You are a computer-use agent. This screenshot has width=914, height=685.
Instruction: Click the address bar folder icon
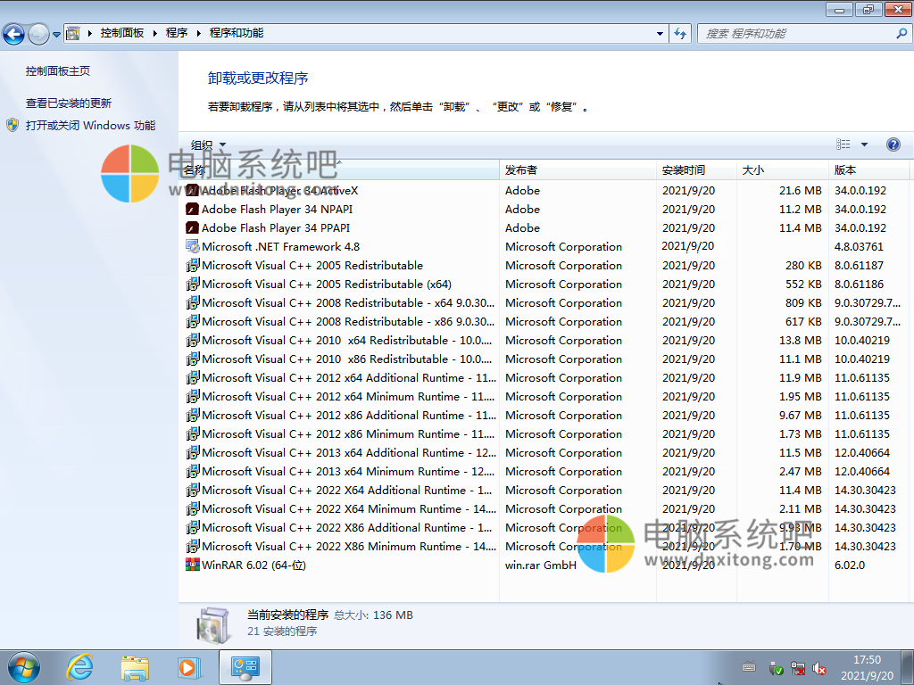pos(73,33)
